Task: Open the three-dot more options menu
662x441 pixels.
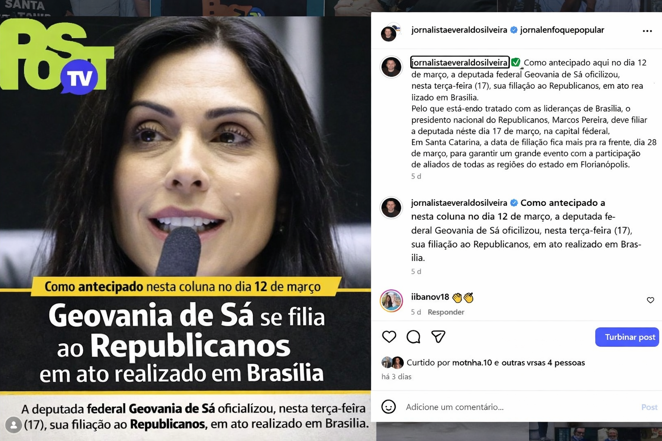Action: pyautogui.click(x=647, y=31)
